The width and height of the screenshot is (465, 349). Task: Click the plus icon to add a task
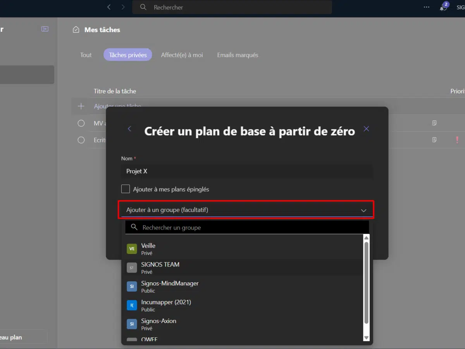(x=81, y=106)
